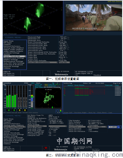Image resolution: width=123 pixels, height=158 pixels.
Task: Click highlighted Press SEL for Reset EBU-R103 Defaults
Action: (x=64, y=62)
